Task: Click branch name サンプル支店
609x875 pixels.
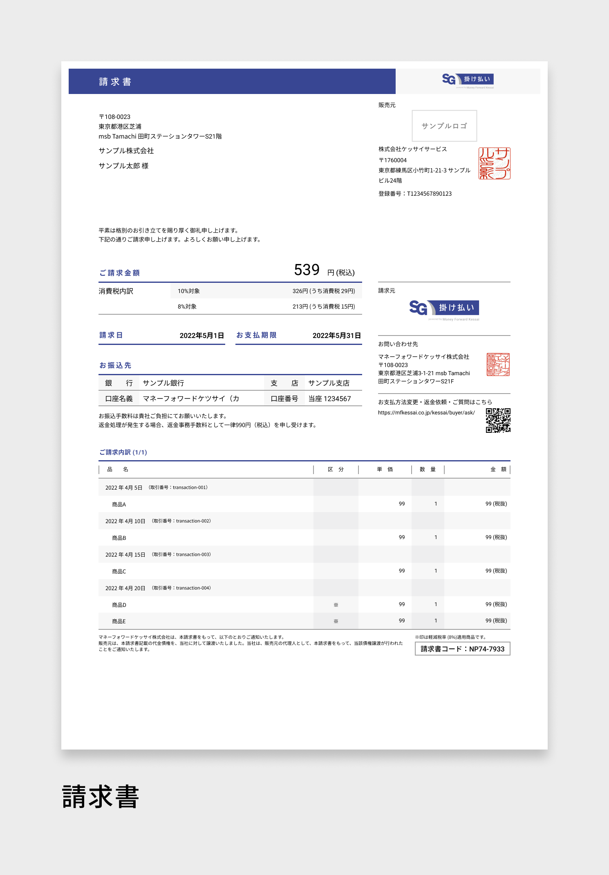Action: click(x=329, y=383)
